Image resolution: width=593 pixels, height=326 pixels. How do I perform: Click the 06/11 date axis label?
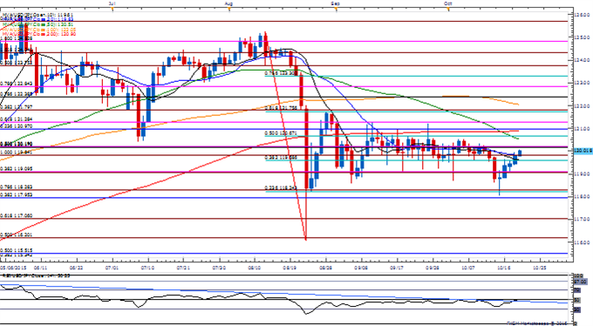[x=41, y=267]
